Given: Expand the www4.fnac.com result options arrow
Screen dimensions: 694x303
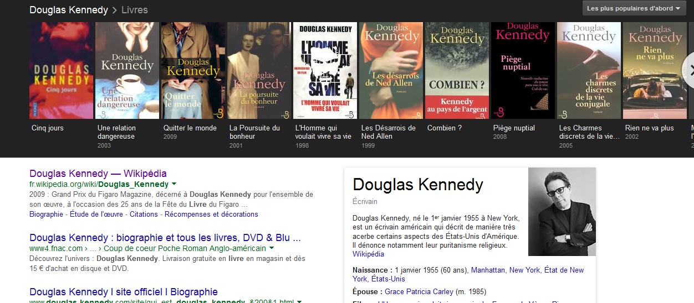Looking at the screenshot, I should tap(272, 248).
